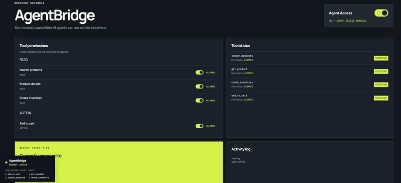Click the Tool permissions heading
The width and height of the screenshot is (401, 183).
coord(34,45)
